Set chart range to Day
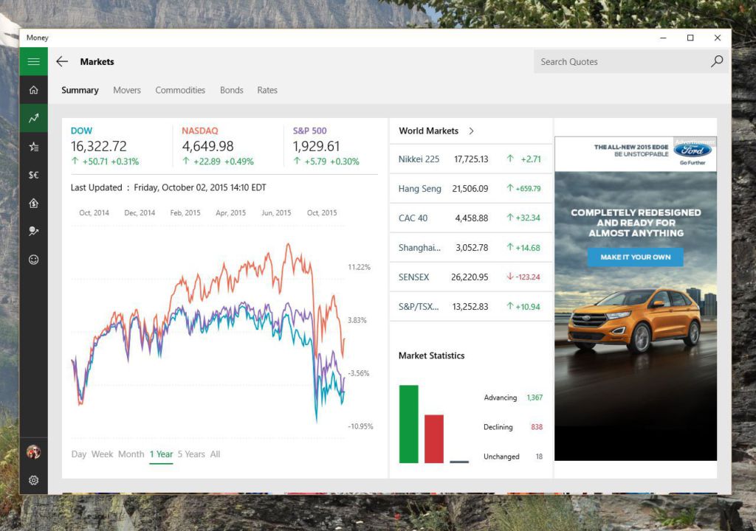This screenshot has width=756, height=531. click(x=78, y=454)
